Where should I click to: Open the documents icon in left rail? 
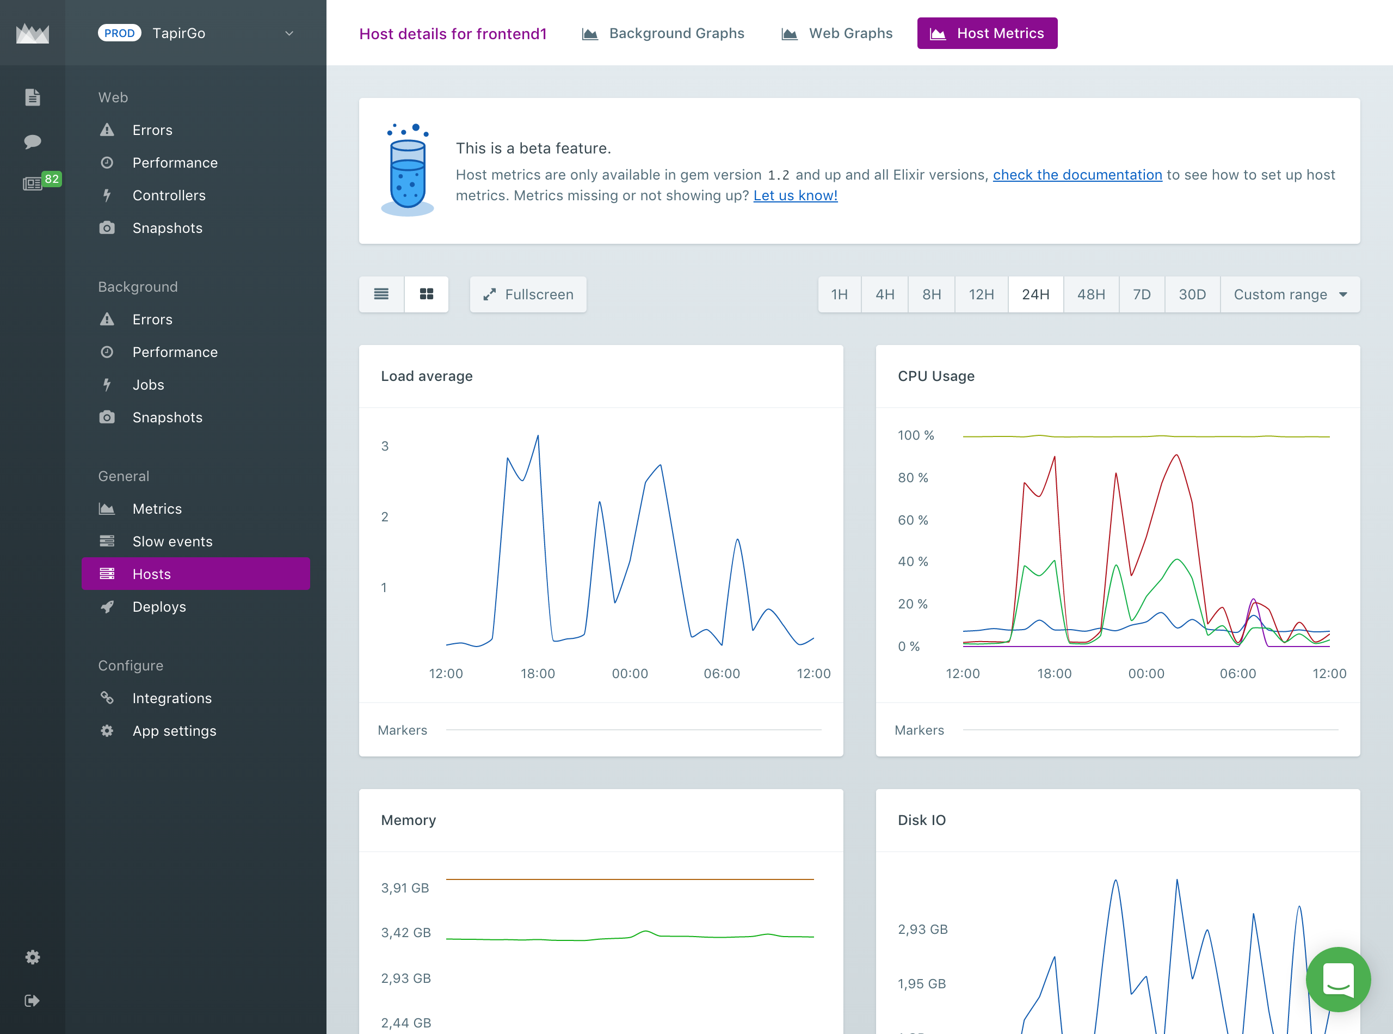(33, 97)
